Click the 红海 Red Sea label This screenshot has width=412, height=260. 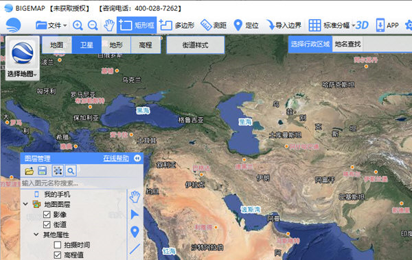(169, 251)
